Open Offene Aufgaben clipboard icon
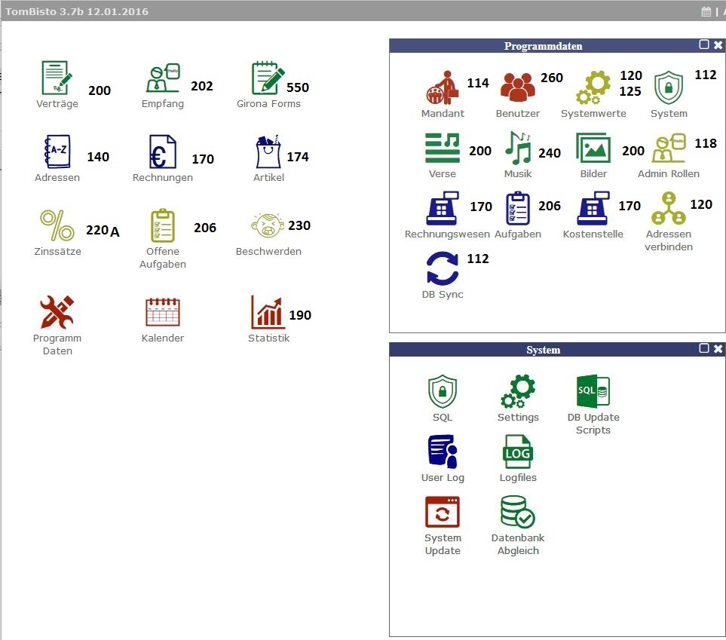 tap(163, 226)
